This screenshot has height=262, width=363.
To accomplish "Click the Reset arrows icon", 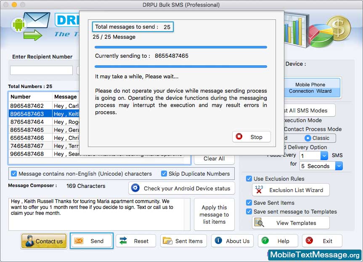I will click(x=123, y=241).
